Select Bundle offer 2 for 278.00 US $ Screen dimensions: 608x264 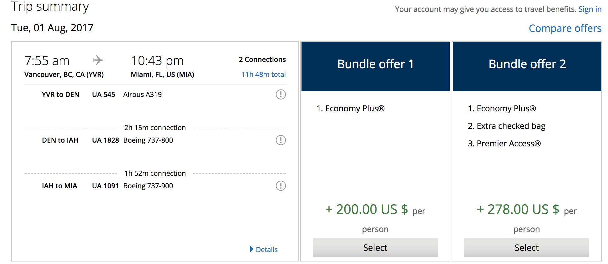tap(526, 248)
